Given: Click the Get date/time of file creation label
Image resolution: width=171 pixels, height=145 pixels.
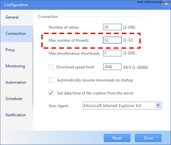Looking at the screenshot, I should click(95, 93).
